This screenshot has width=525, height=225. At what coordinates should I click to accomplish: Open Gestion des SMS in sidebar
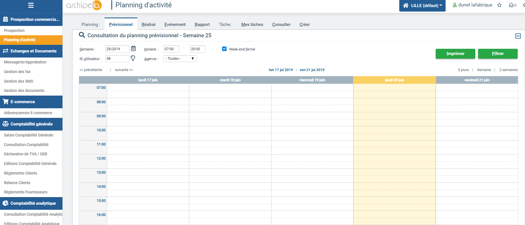(x=19, y=81)
